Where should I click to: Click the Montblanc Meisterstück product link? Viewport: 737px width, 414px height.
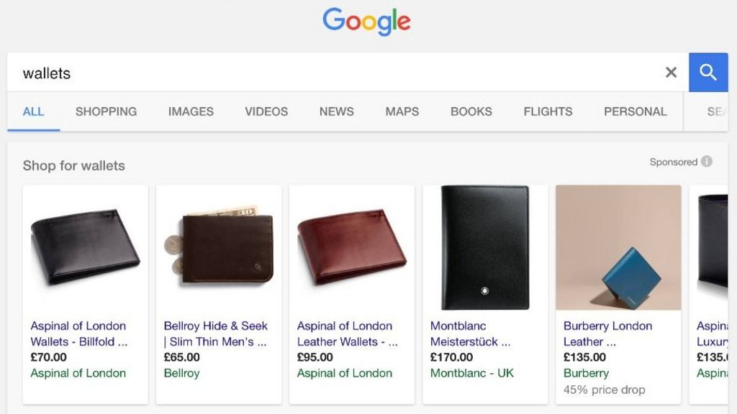472,333
